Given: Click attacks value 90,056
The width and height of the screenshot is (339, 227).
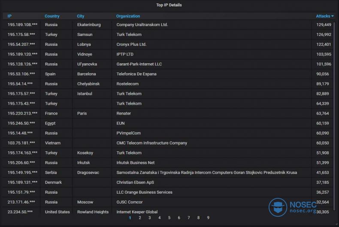Looking at the screenshot, I should click(x=323, y=74).
